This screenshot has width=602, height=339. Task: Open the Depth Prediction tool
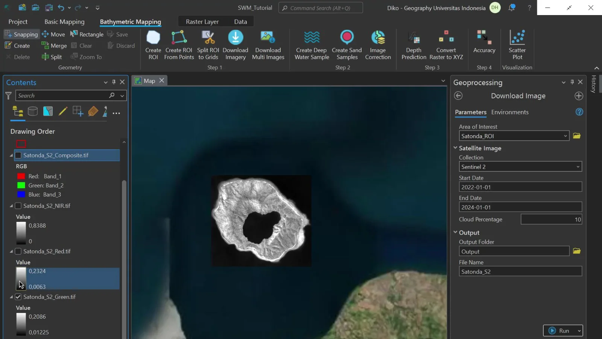(x=413, y=45)
